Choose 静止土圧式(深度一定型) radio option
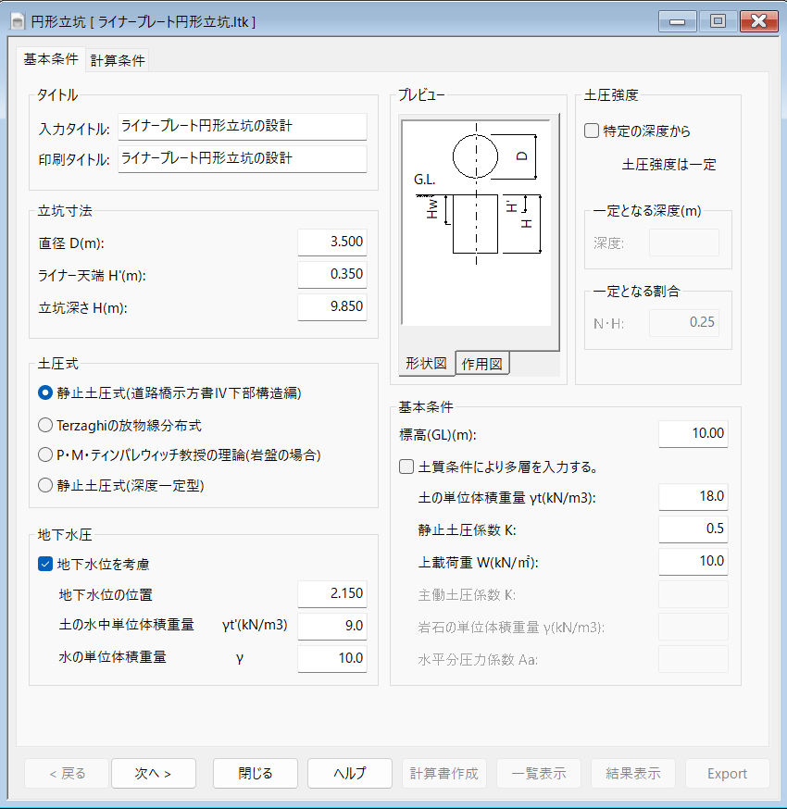Screen dimensions: 787x809 (45, 485)
